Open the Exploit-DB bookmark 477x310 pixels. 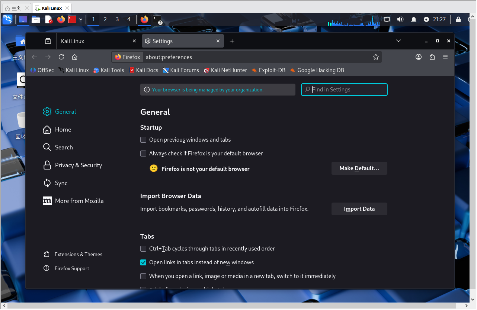pos(268,70)
